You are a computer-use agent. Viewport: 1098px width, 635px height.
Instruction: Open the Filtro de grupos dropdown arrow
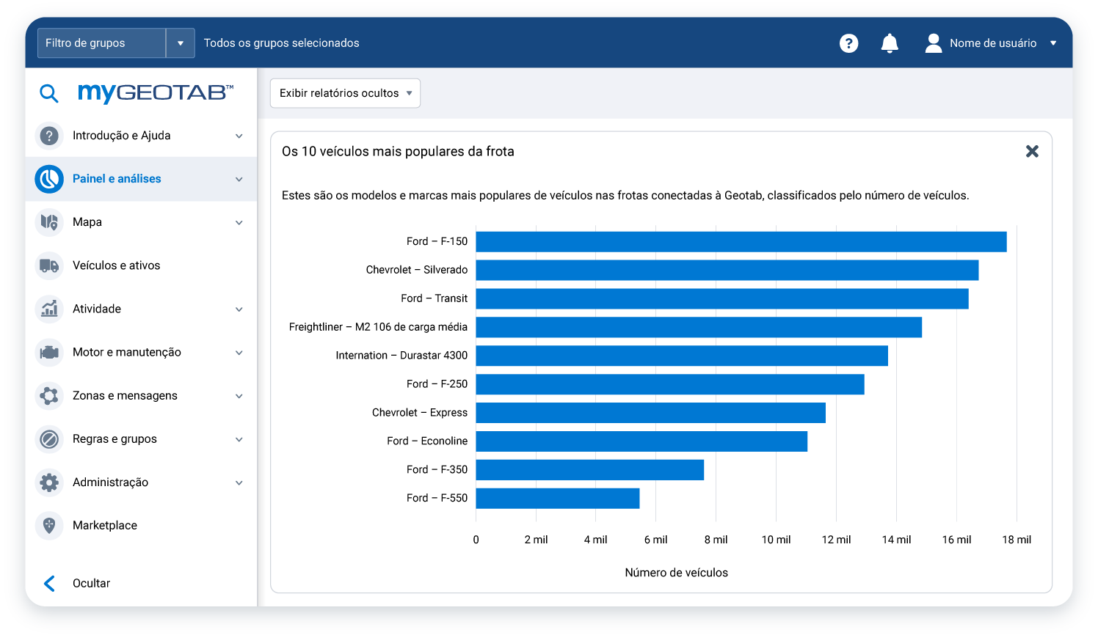181,43
